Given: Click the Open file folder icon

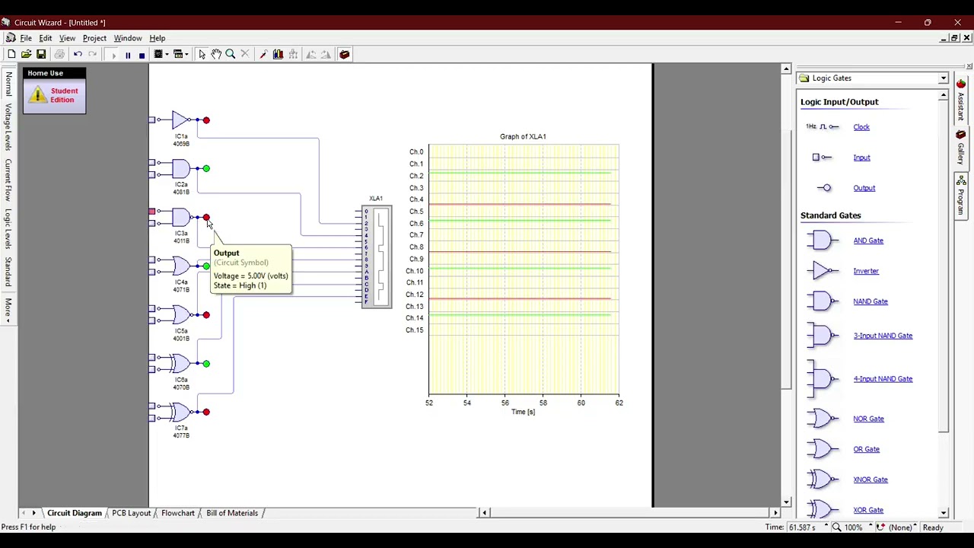Looking at the screenshot, I should (26, 54).
